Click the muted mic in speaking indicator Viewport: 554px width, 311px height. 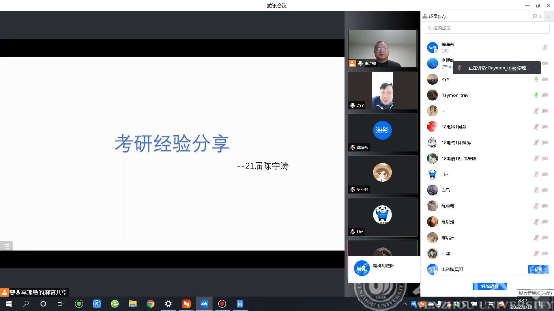(x=460, y=68)
